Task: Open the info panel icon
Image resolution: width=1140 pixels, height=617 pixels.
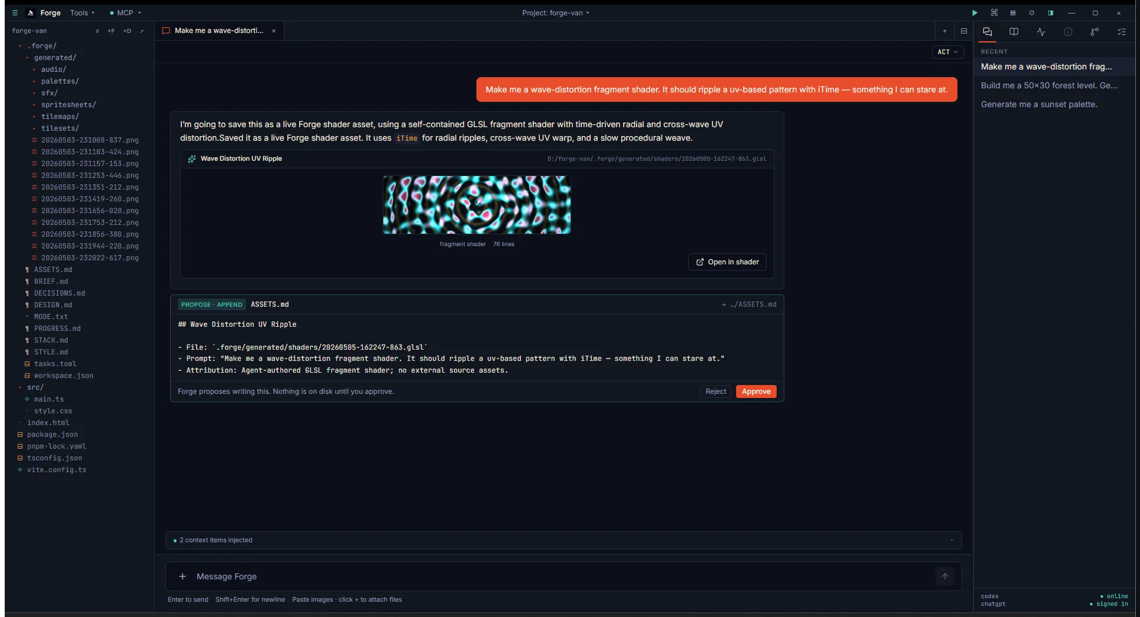Action: 1068,32
